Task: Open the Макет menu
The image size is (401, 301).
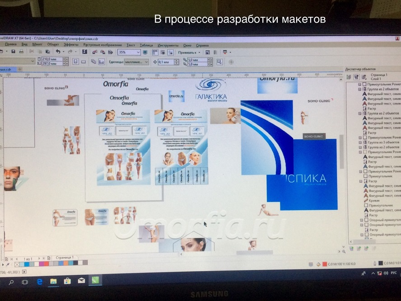Action: click(37, 44)
